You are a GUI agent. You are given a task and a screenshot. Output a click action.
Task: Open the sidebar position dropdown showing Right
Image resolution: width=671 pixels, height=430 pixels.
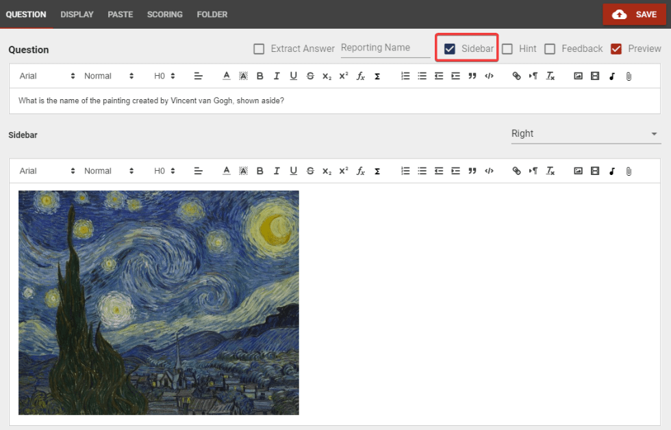pos(586,134)
